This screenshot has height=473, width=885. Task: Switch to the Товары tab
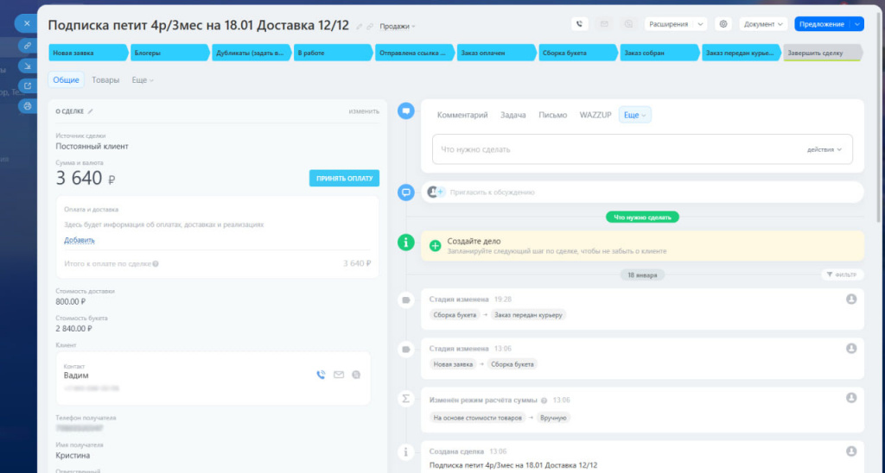coord(105,80)
